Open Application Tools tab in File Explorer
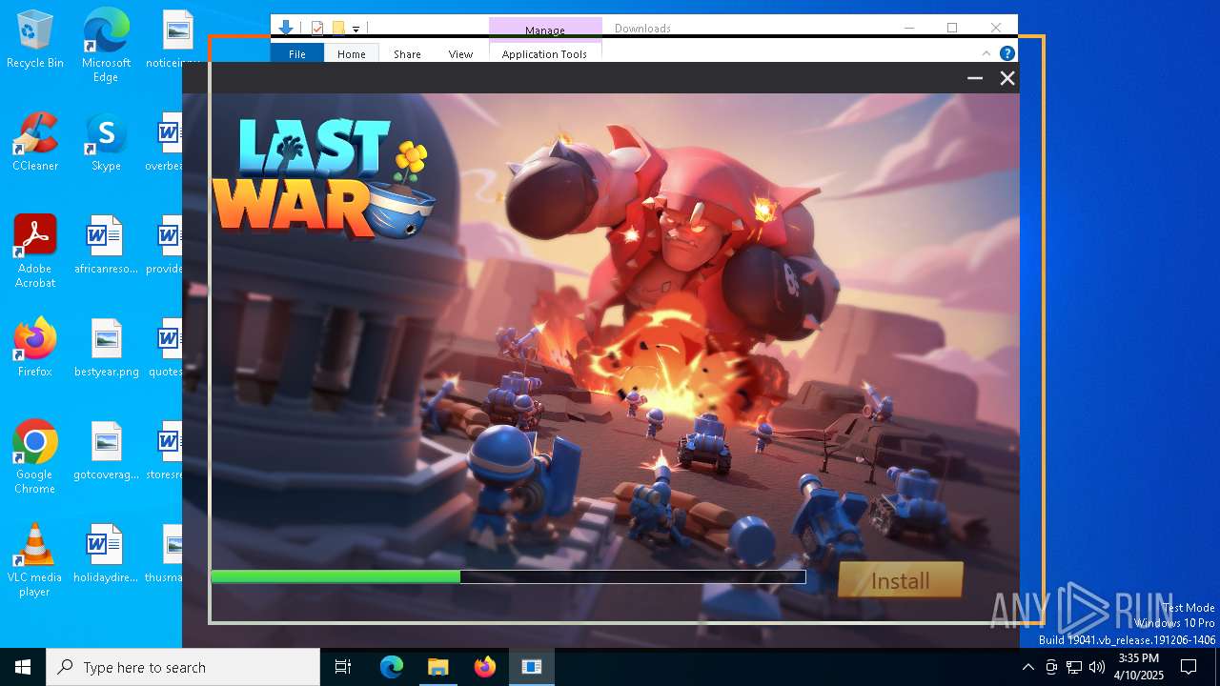 (544, 54)
